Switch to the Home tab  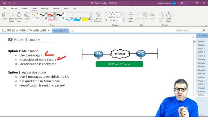(x=14, y=8)
